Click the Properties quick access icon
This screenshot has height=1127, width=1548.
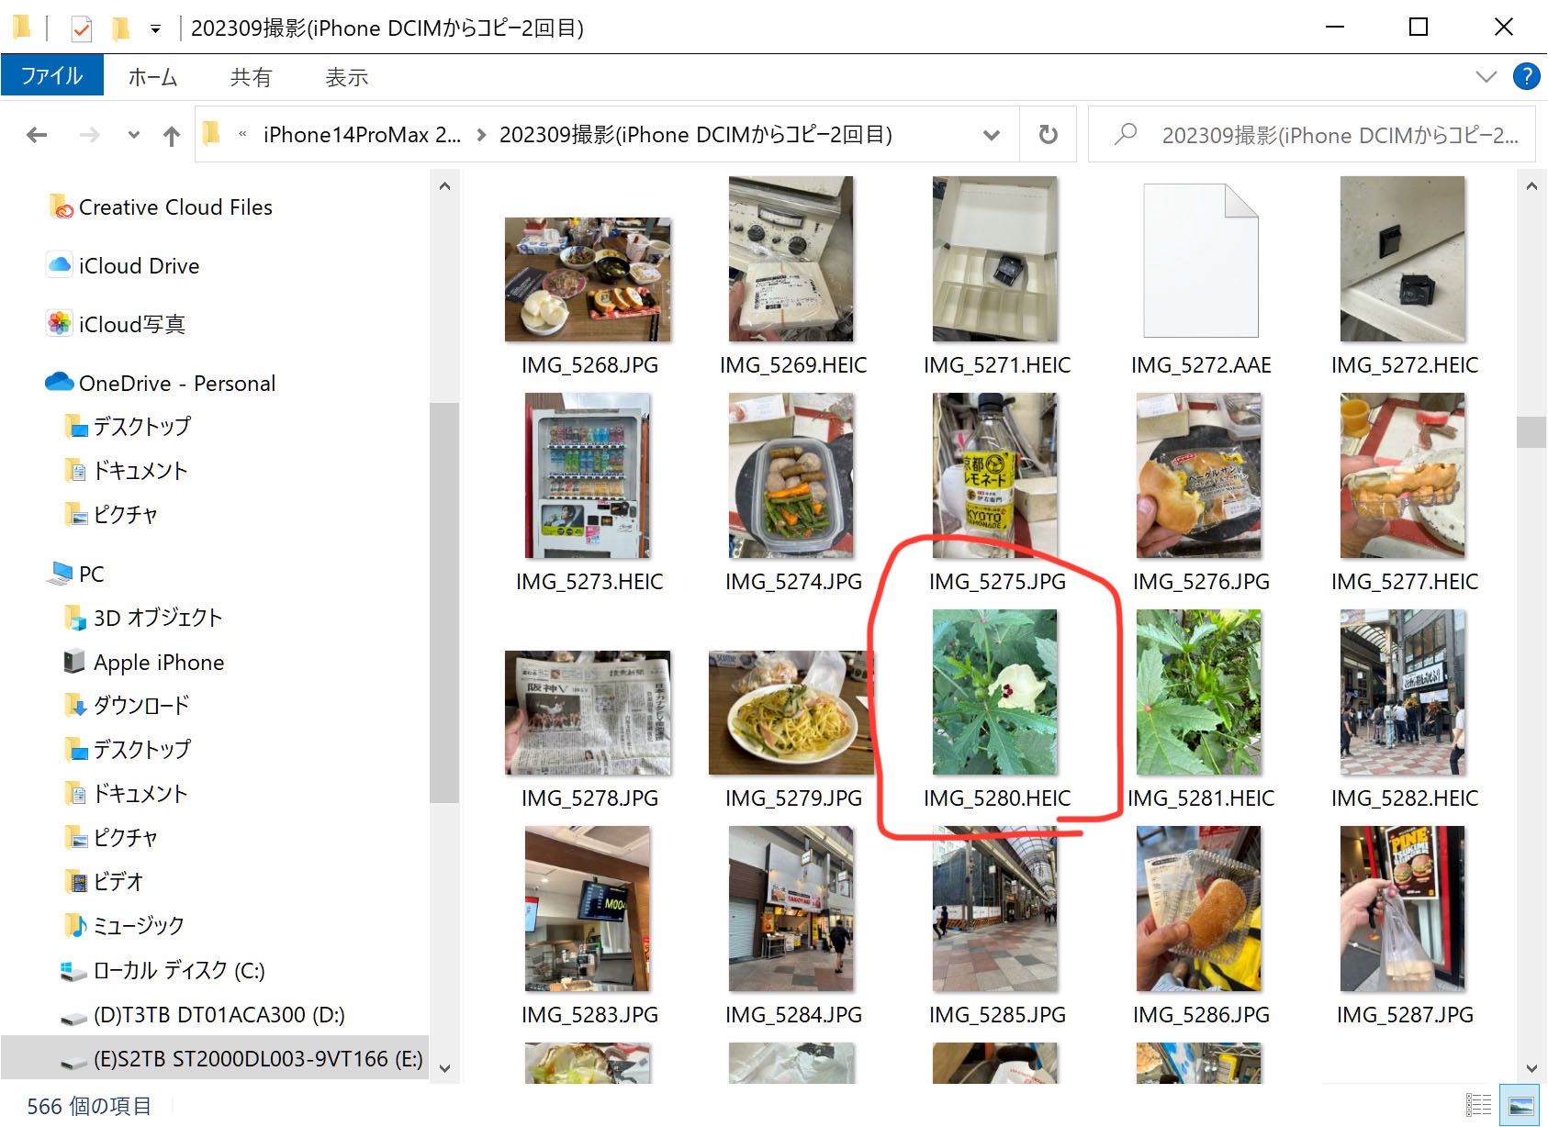point(82,29)
